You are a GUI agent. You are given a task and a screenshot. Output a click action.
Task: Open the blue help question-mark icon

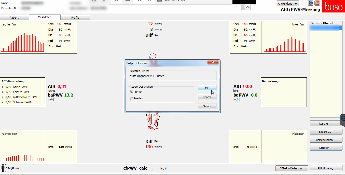pos(310,3)
